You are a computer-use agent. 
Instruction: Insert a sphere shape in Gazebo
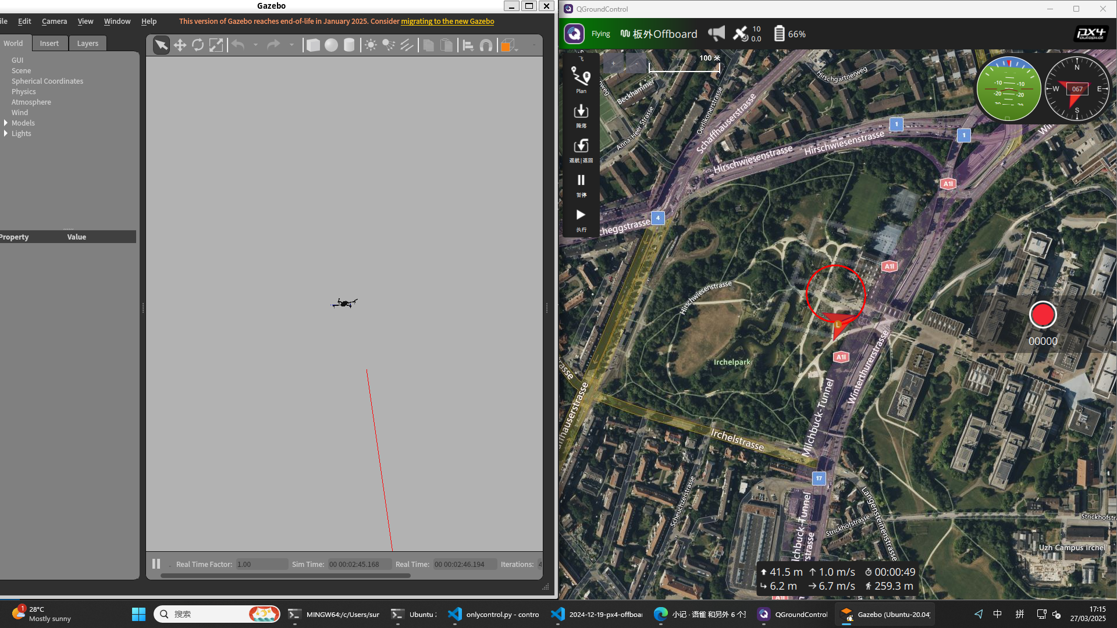click(331, 45)
